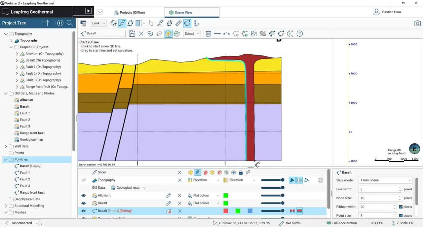Activate the arrow select pointer tool
This screenshot has width=423, height=227.
coord(151,23)
